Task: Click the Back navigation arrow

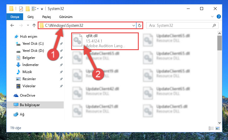Action: 12,25
